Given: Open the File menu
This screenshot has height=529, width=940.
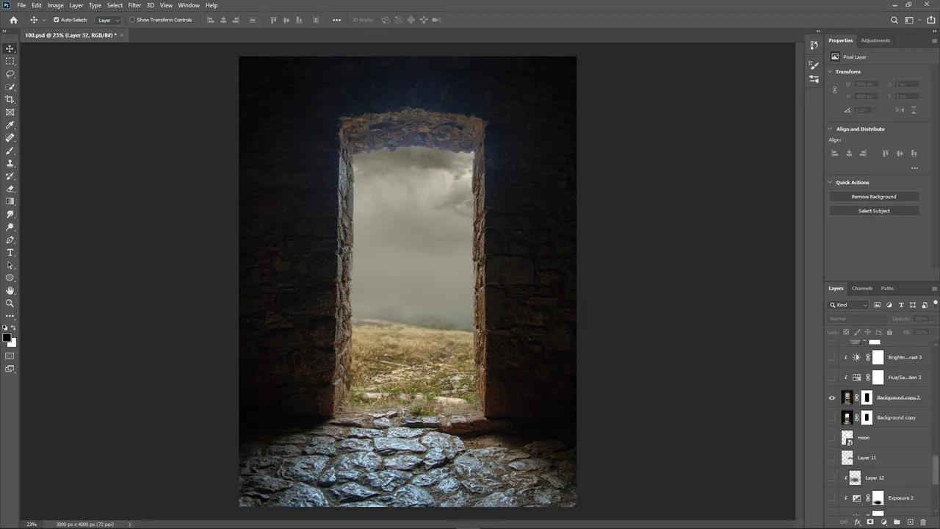Looking at the screenshot, I should tap(21, 5).
